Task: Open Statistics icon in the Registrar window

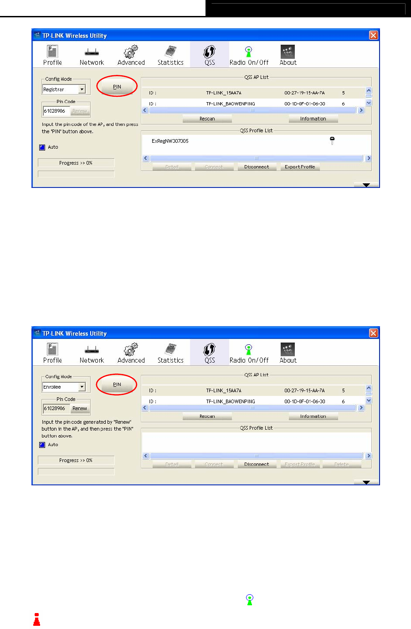Action: click(x=171, y=52)
